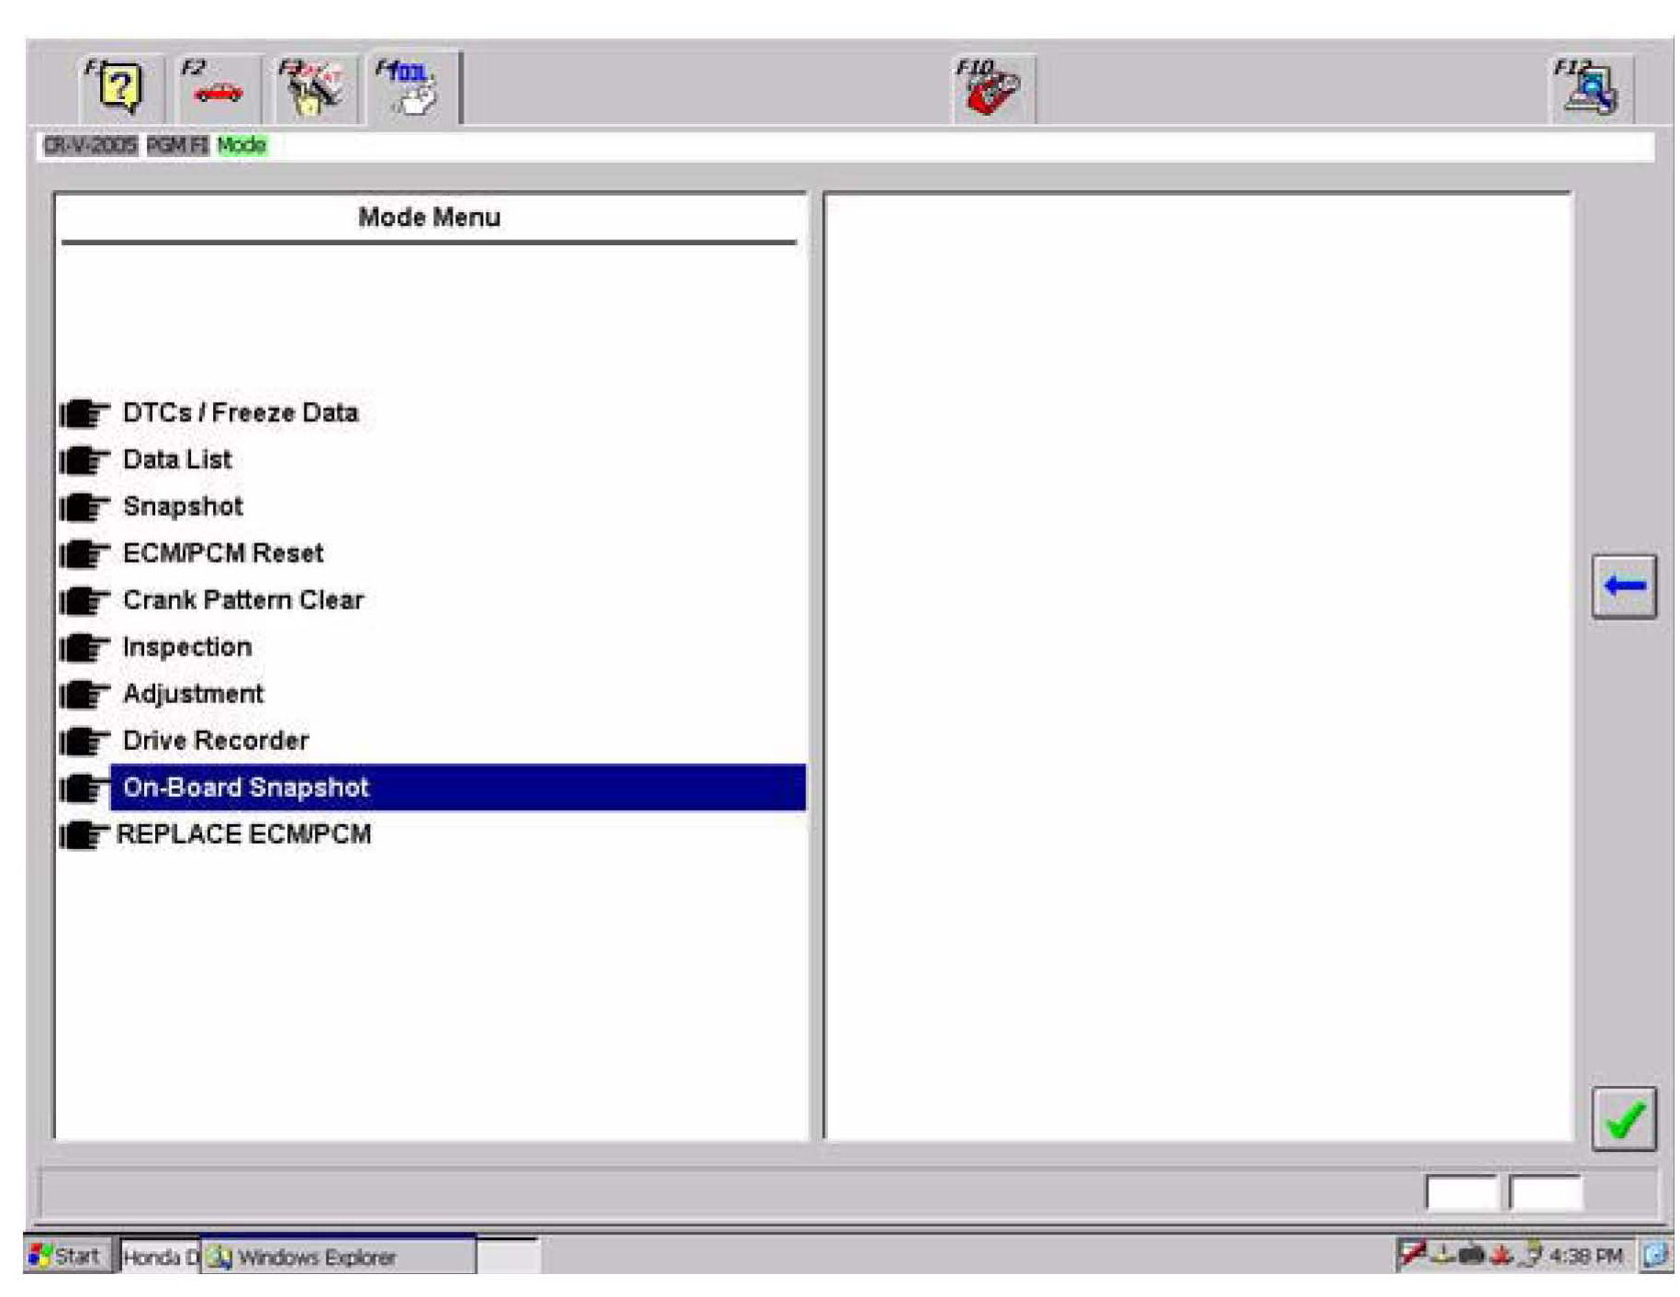Click the highlighted On-Board Snapshot entry

pos(246,788)
